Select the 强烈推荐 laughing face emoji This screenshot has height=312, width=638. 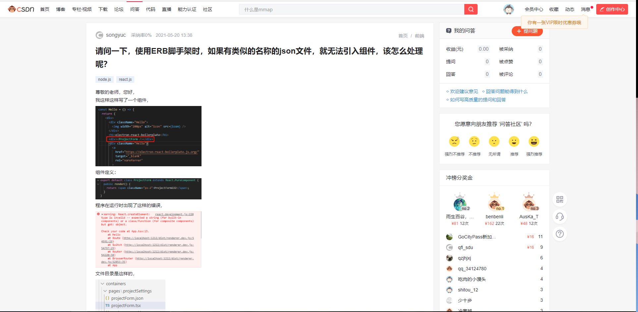[534, 141]
